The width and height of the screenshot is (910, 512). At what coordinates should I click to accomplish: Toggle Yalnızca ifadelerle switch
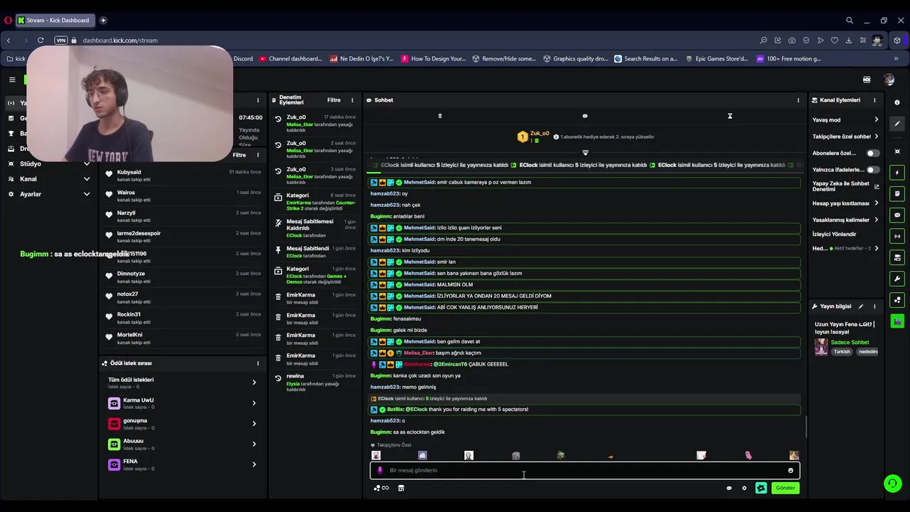pyautogui.click(x=872, y=170)
